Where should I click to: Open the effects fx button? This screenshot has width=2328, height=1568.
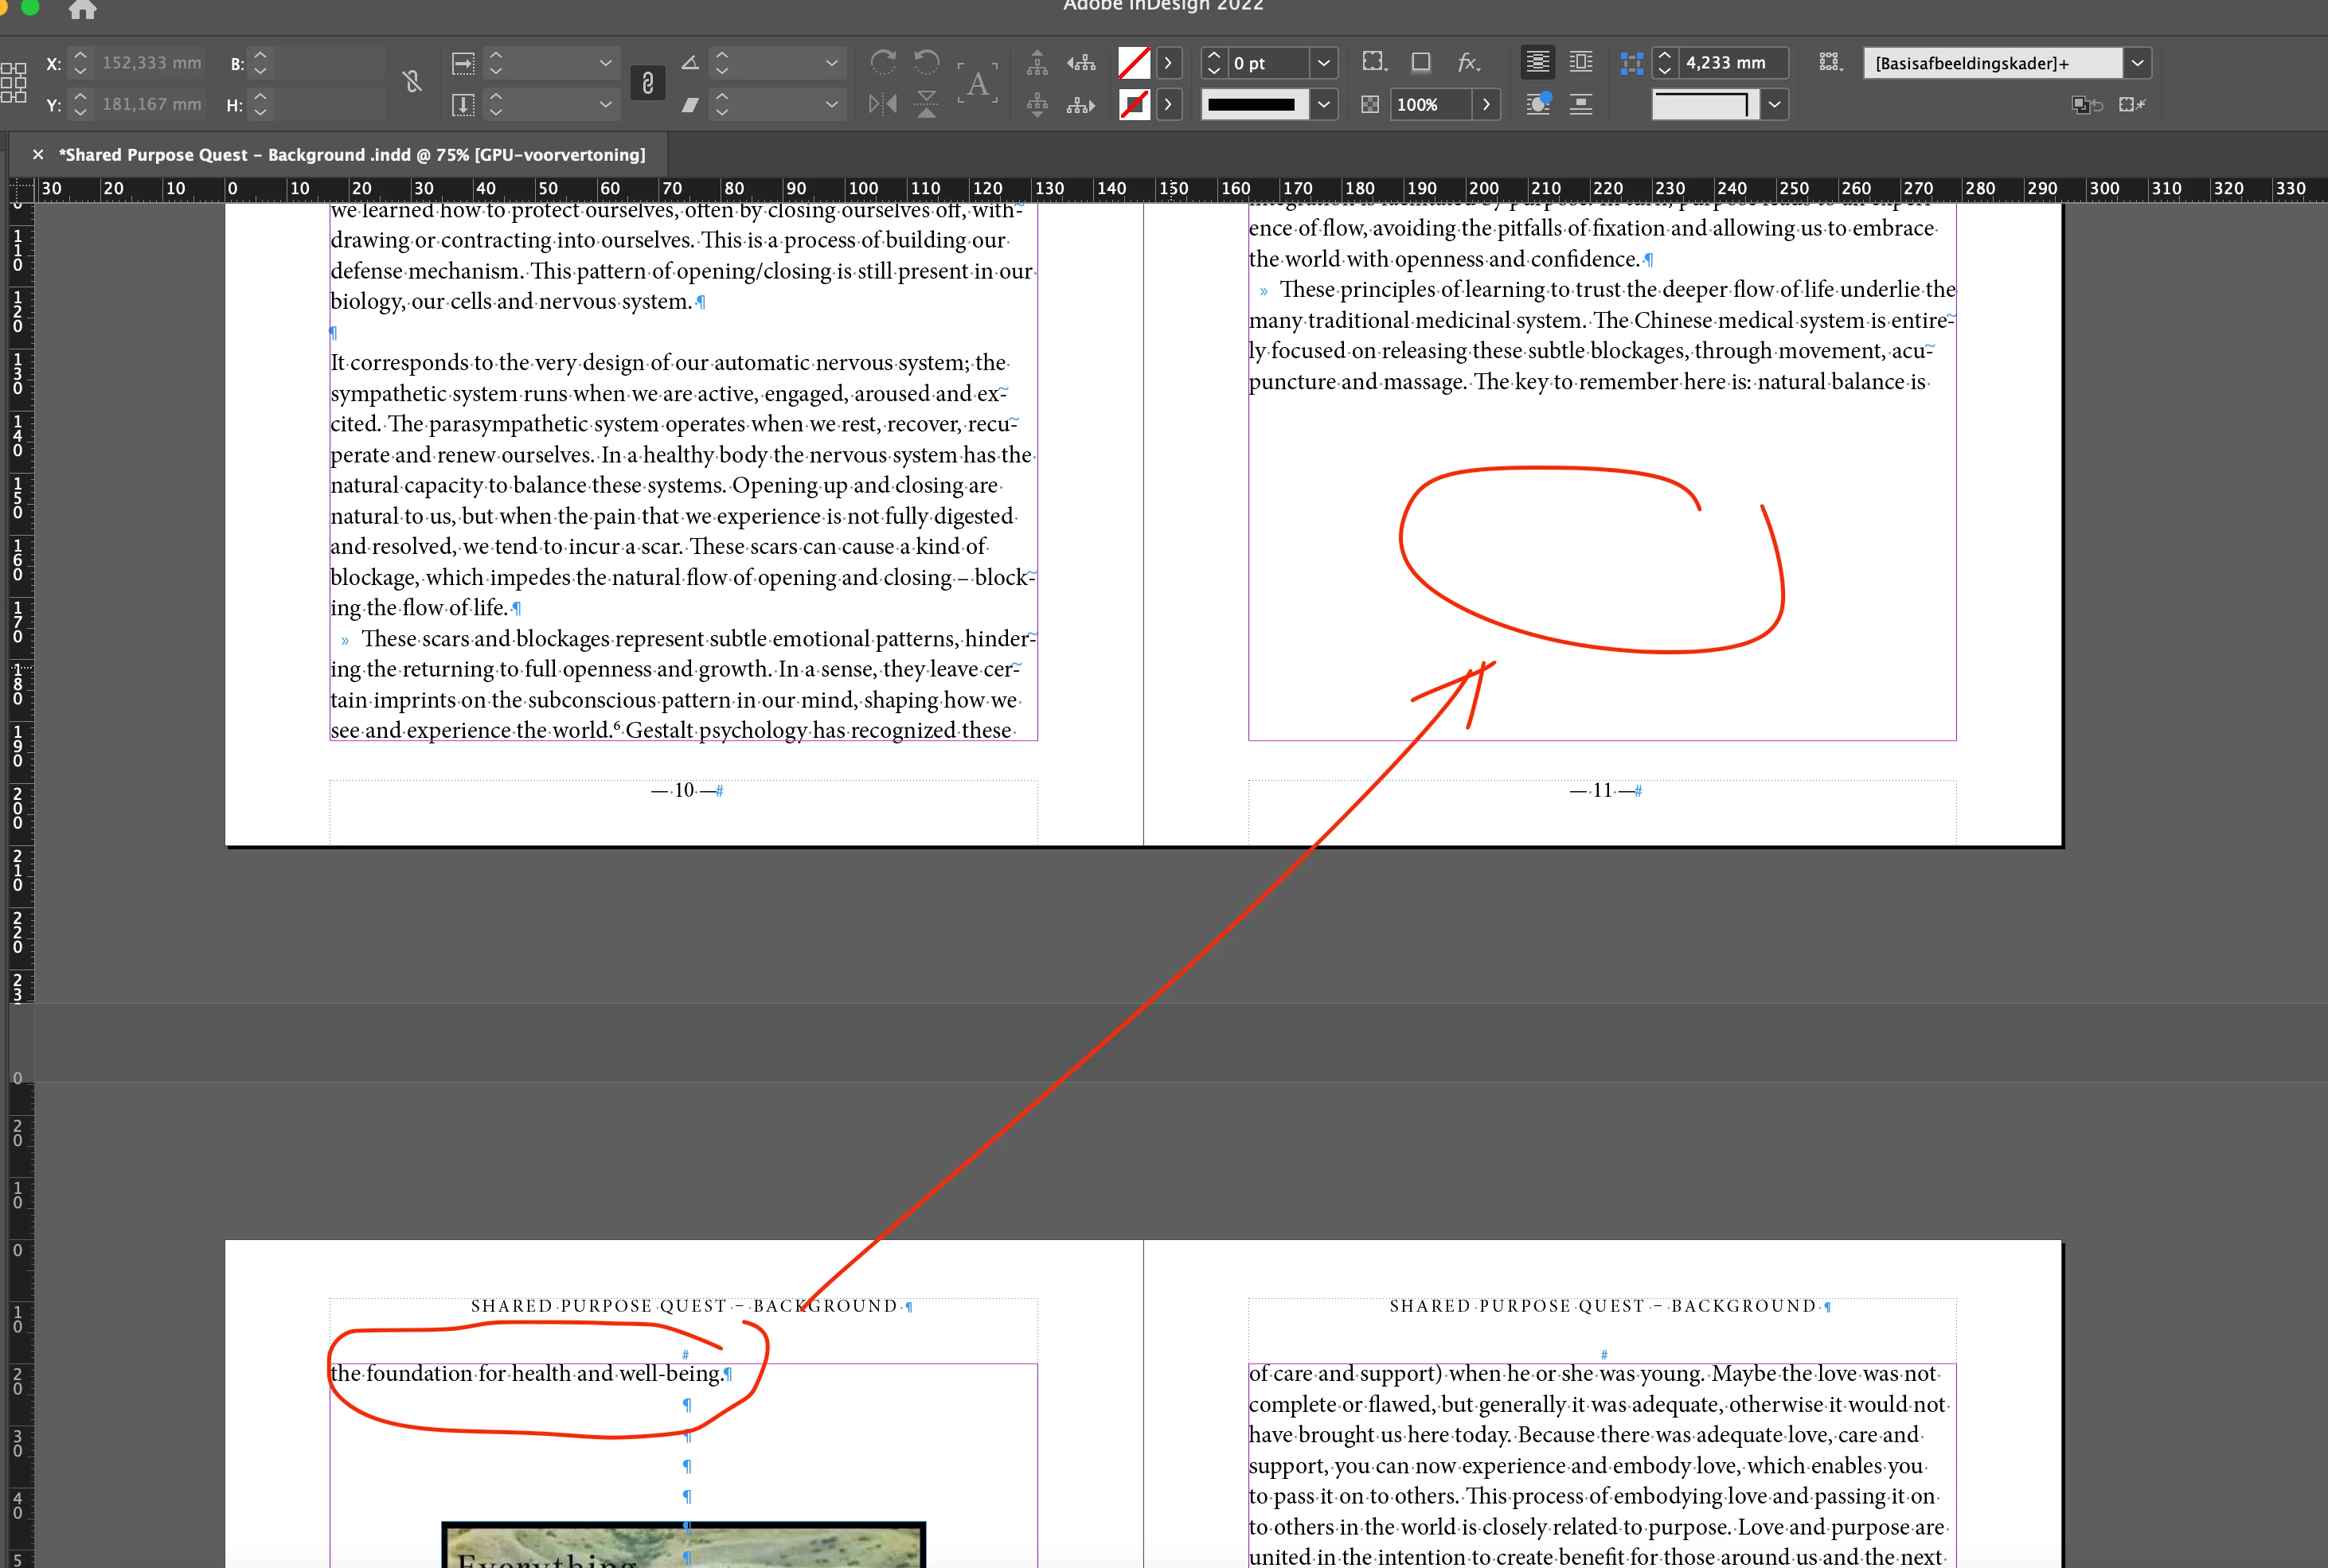pos(1467,62)
